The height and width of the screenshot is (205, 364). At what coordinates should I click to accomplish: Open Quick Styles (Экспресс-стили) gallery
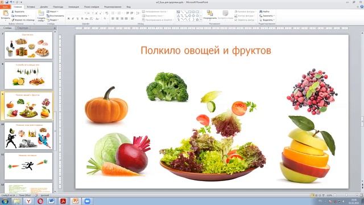[225, 15]
